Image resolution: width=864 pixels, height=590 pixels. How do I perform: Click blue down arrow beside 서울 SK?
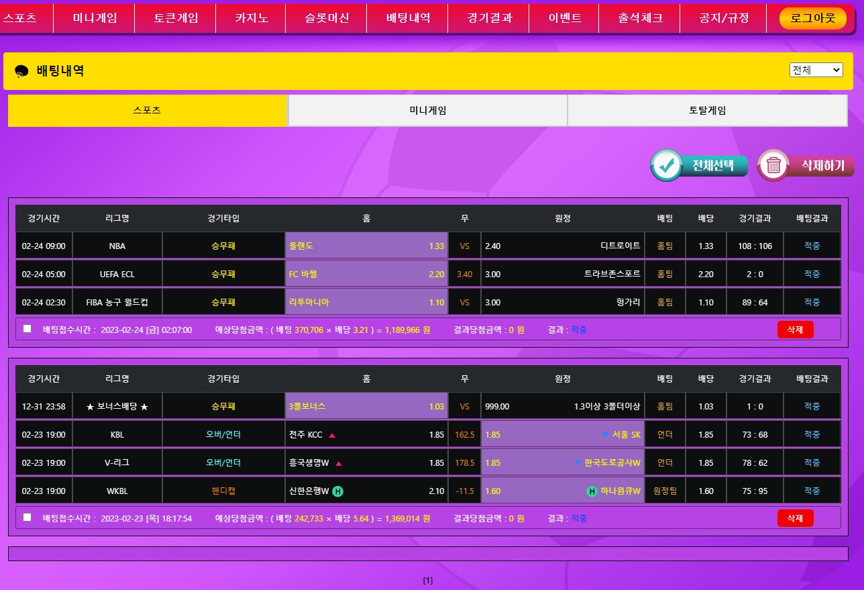tap(605, 435)
